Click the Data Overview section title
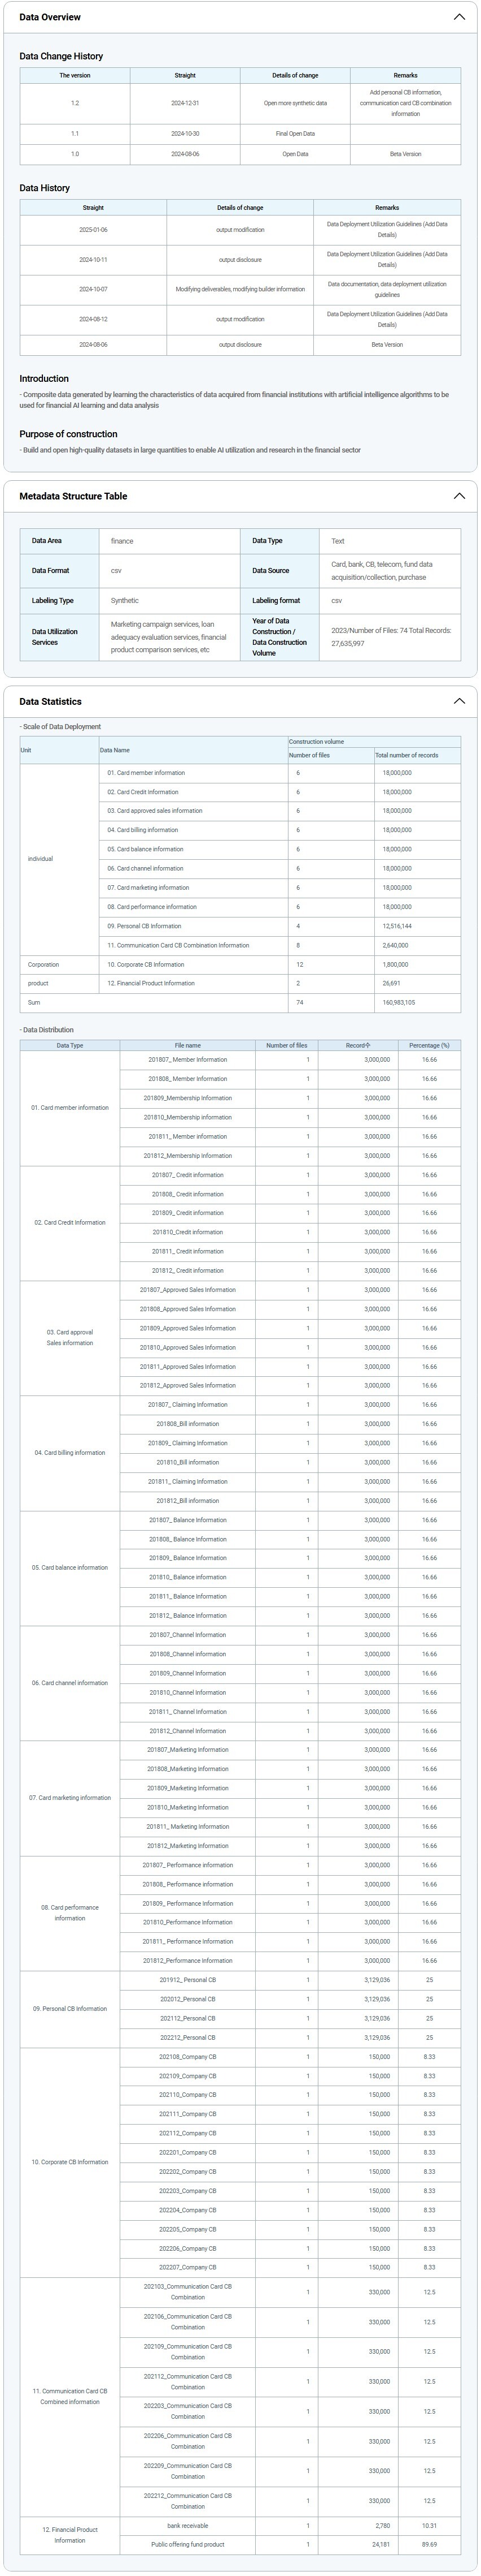481x2576 pixels. (x=50, y=17)
